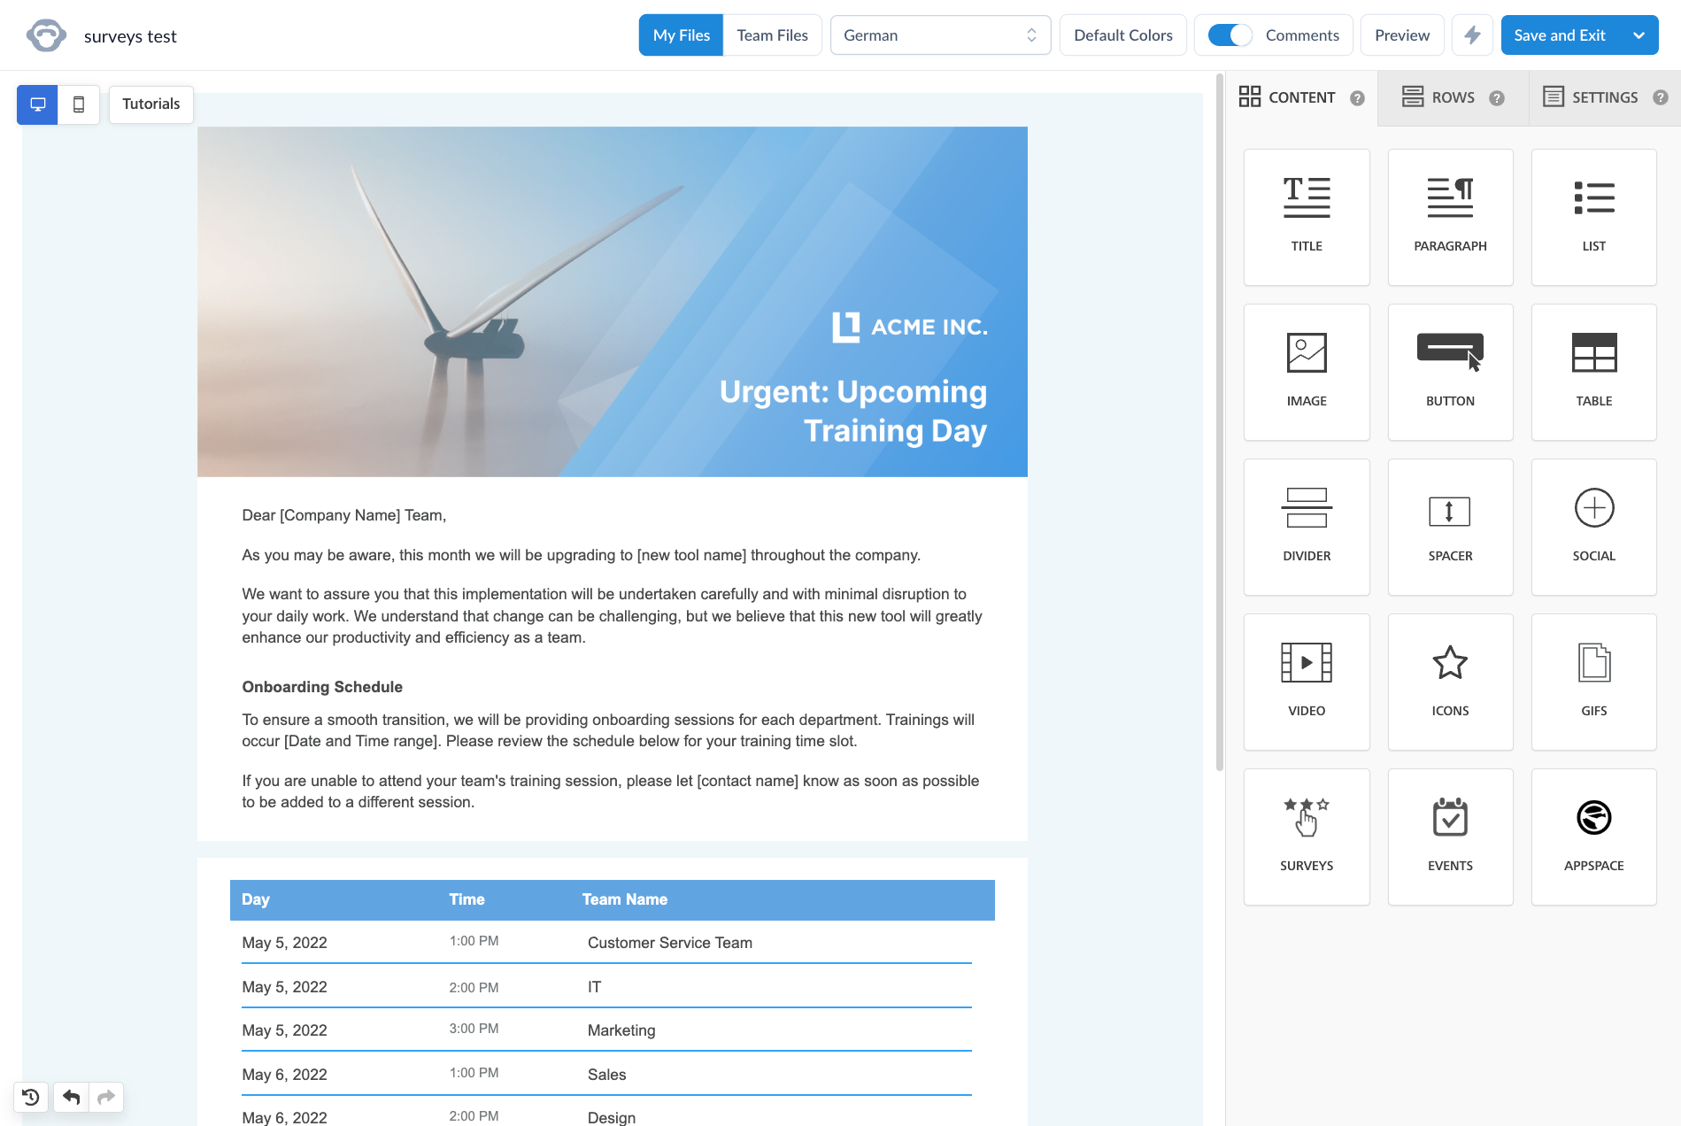Open the Tutorials button
This screenshot has width=1681, height=1126.
click(x=151, y=104)
